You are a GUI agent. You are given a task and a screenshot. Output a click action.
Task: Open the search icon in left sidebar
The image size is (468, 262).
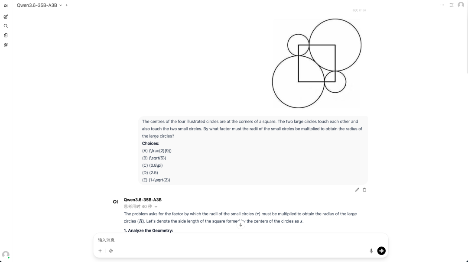click(6, 26)
